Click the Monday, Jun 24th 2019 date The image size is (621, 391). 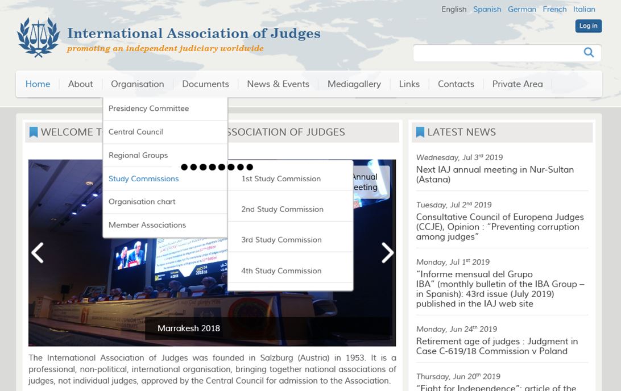coord(456,329)
